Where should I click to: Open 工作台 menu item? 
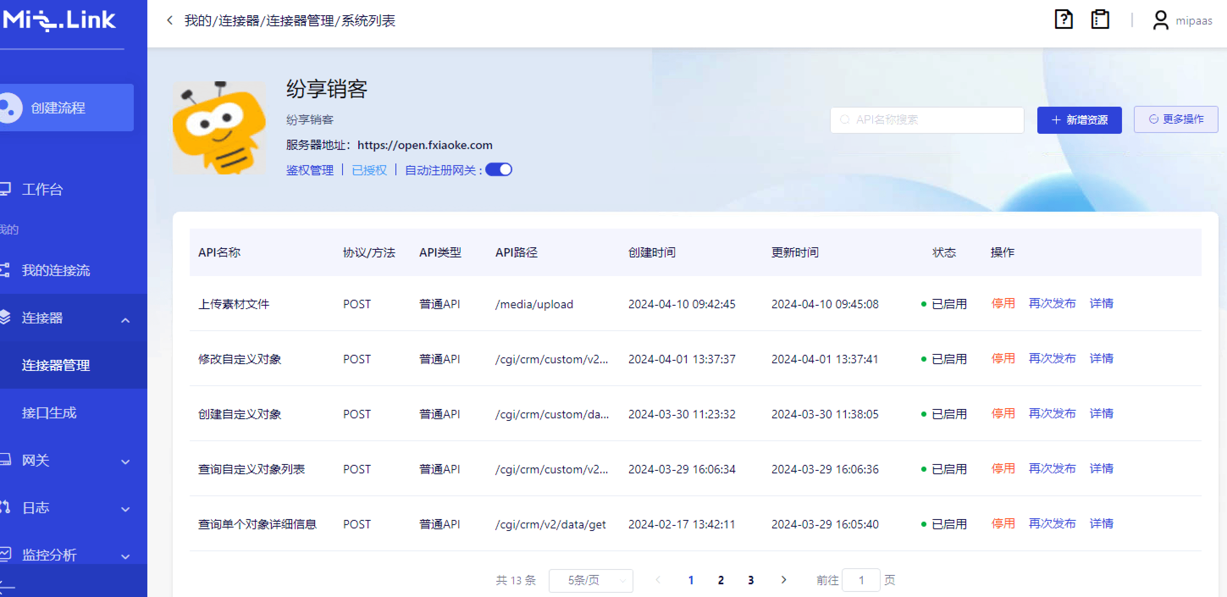[73, 189]
